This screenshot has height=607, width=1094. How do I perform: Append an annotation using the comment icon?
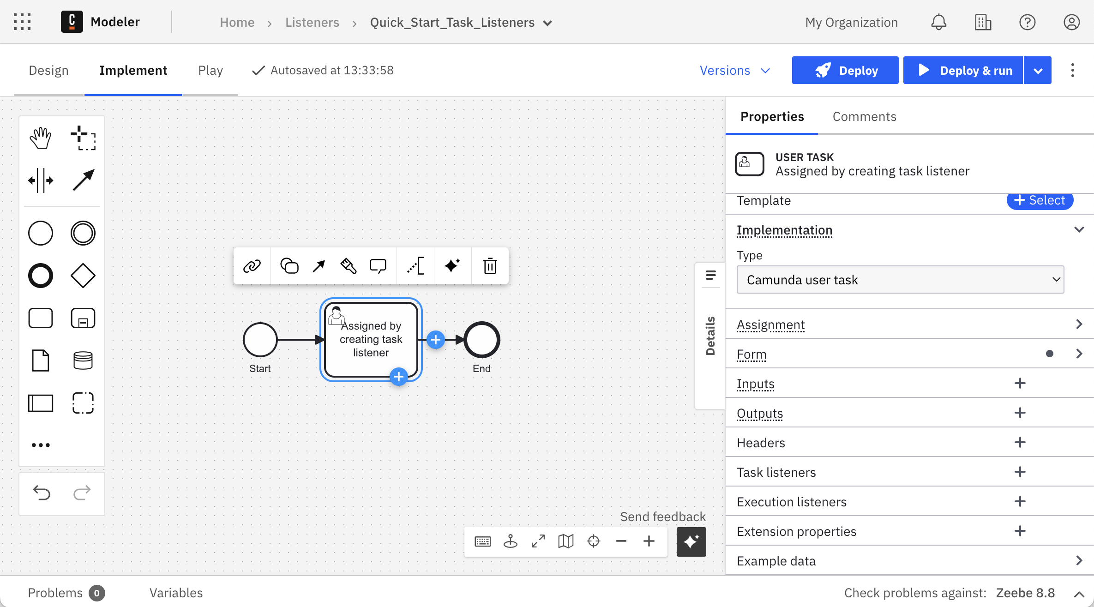tap(378, 266)
